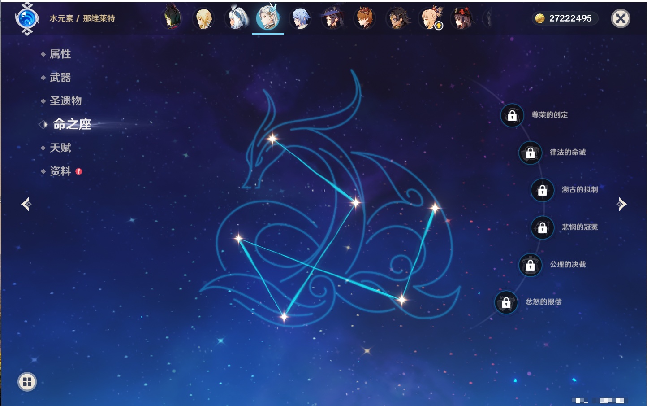
Task: Go to the 武器 weapon page
Action: (x=60, y=78)
